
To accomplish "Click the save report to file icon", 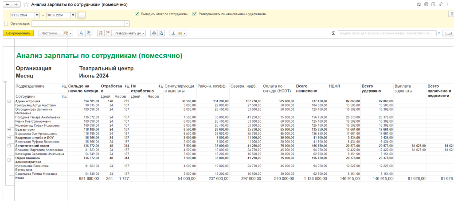I will 173,33.
